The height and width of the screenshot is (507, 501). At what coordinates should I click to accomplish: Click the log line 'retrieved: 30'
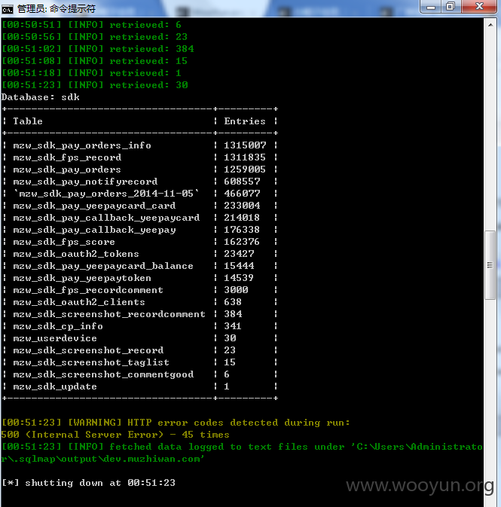coord(95,85)
